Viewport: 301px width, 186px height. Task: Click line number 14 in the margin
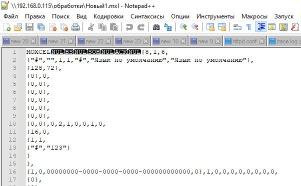[x=12, y=156]
